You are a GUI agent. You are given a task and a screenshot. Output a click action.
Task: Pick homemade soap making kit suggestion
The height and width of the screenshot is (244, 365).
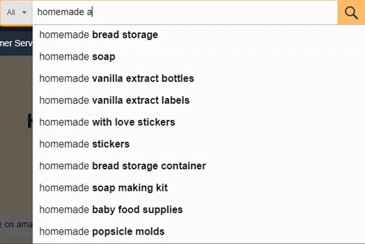coord(103,188)
